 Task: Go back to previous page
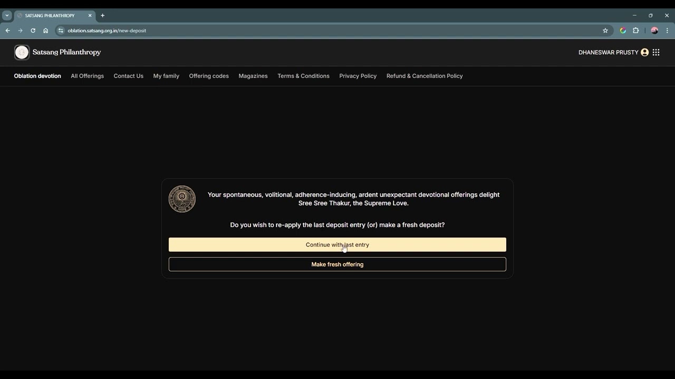(7, 31)
